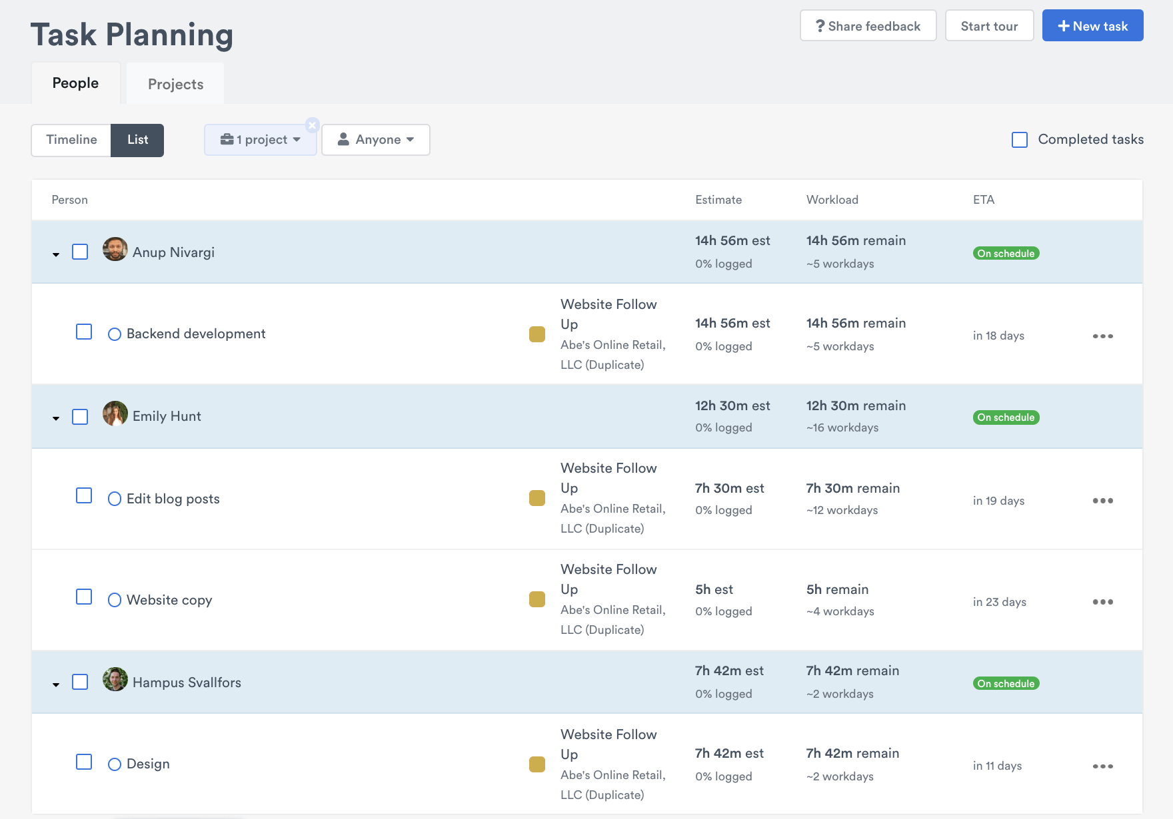This screenshot has height=819, width=1173.
Task: Click the yellow project color swatch for Design
Action: pyautogui.click(x=537, y=764)
